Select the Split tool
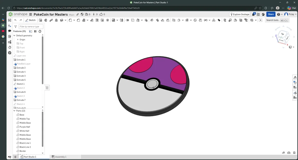Screen dimensions: 298x160 tap(133, 20)
